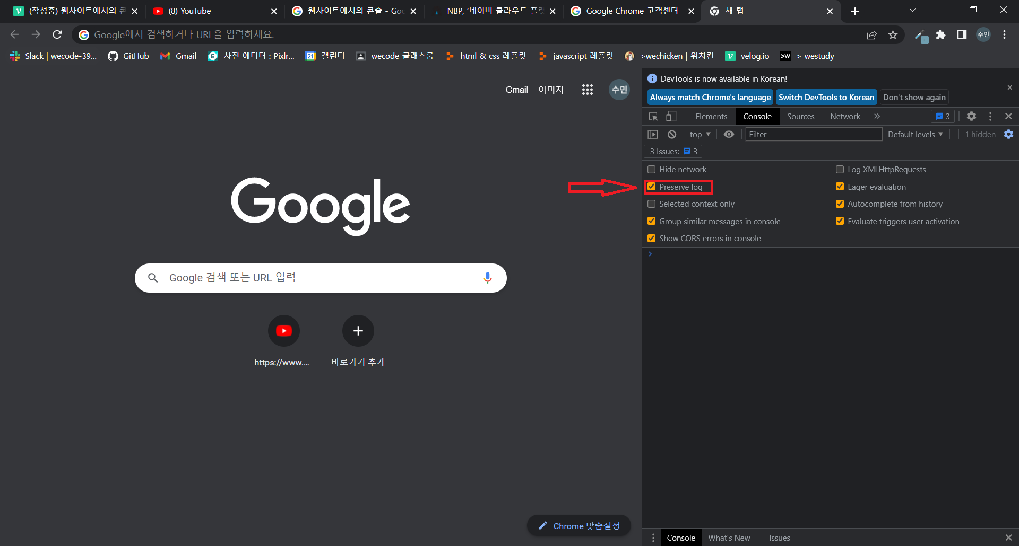The height and width of the screenshot is (546, 1019).
Task: Toggle Show CORS errors in console
Action: [652, 239]
